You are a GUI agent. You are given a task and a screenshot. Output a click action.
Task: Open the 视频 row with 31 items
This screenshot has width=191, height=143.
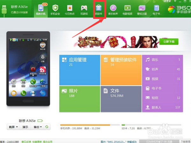(x=163, y=79)
